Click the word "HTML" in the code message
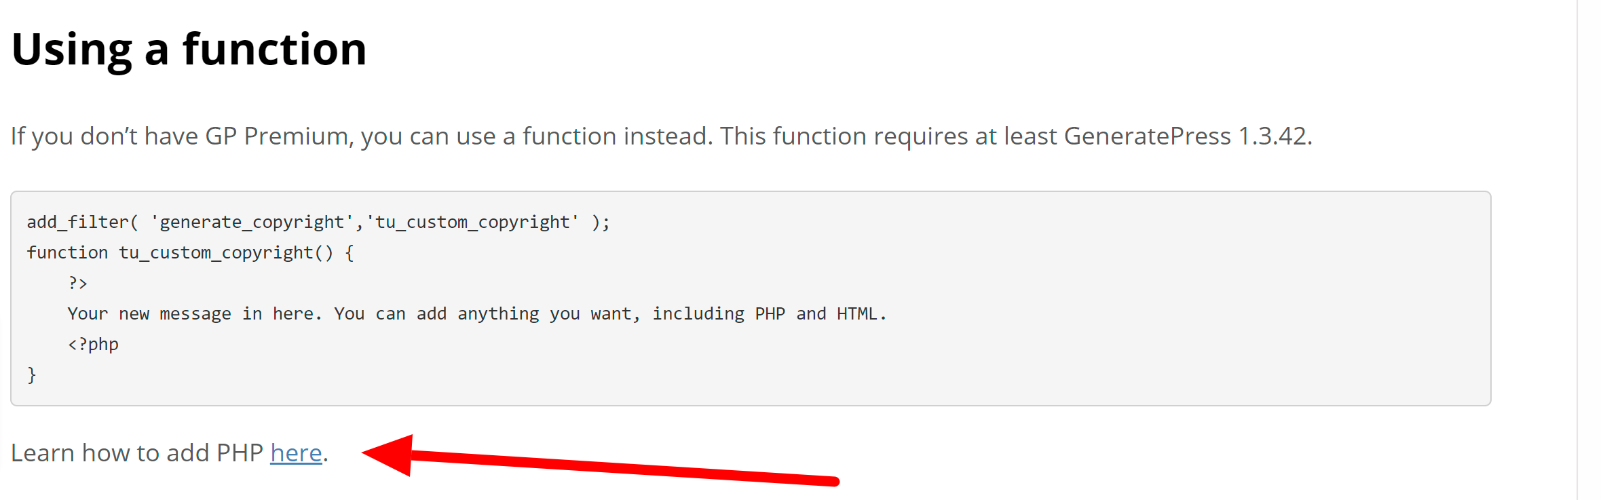The image size is (1622, 500). [x=856, y=313]
